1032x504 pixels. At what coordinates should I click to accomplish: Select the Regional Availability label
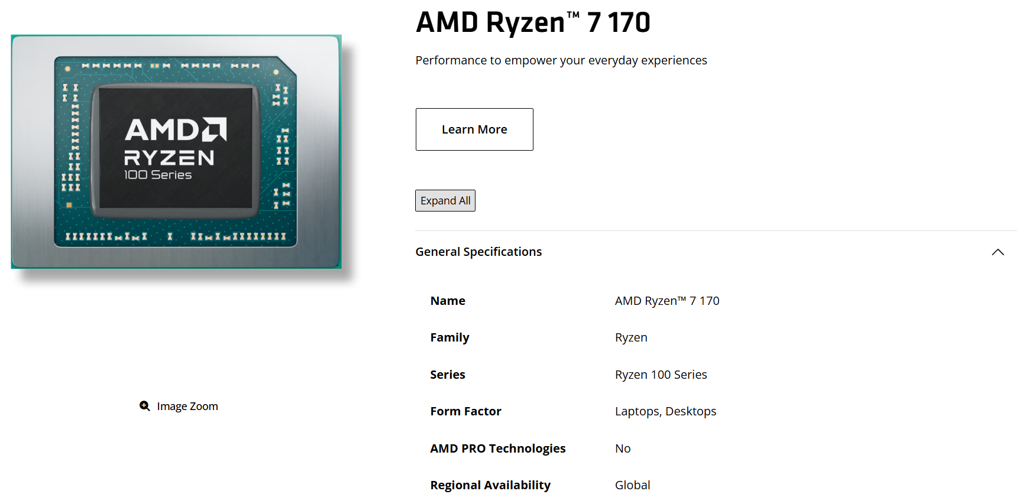(490, 485)
